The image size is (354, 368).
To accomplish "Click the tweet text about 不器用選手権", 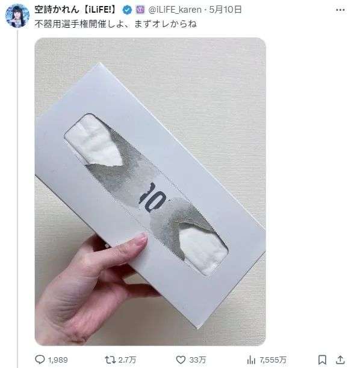I will coord(116,24).
